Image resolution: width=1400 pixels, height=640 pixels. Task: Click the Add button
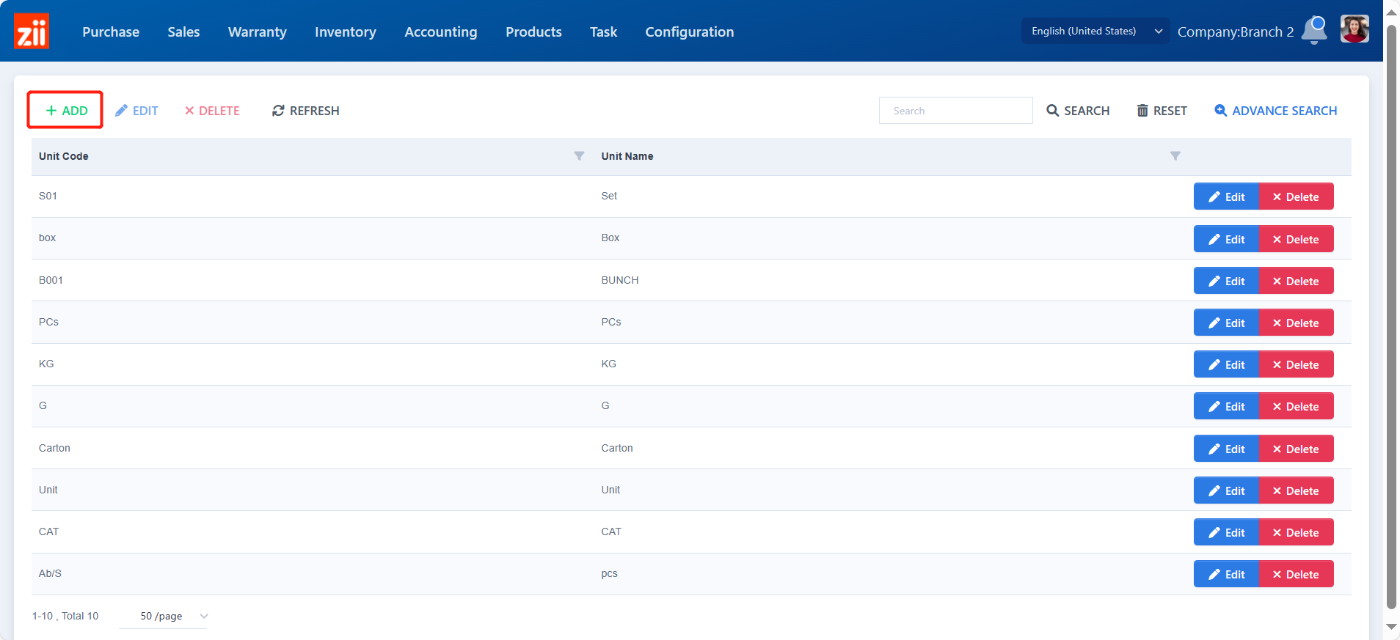coord(66,111)
